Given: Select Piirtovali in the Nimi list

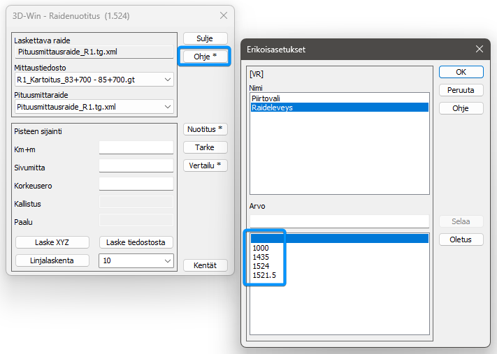Looking at the screenshot, I should tap(268, 98).
